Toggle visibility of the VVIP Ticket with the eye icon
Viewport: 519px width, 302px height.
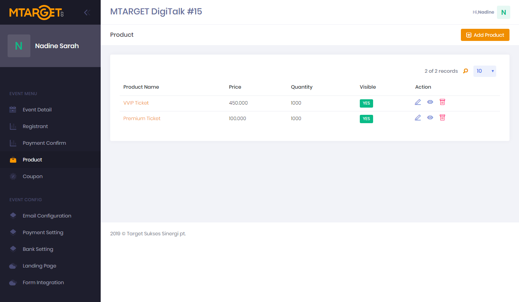pyautogui.click(x=430, y=102)
